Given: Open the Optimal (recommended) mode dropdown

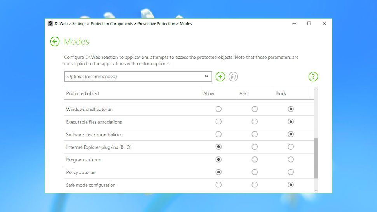Looking at the screenshot, I should tap(138, 76).
